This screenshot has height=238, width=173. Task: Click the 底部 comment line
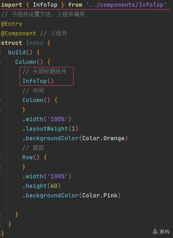coord(33,148)
